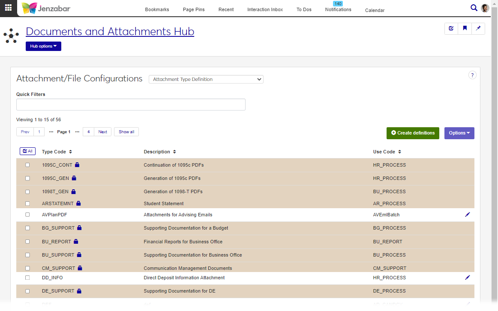The width and height of the screenshot is (498, 311).
Task: Click into the Quick Filters text field
Action: coord(131,105)
